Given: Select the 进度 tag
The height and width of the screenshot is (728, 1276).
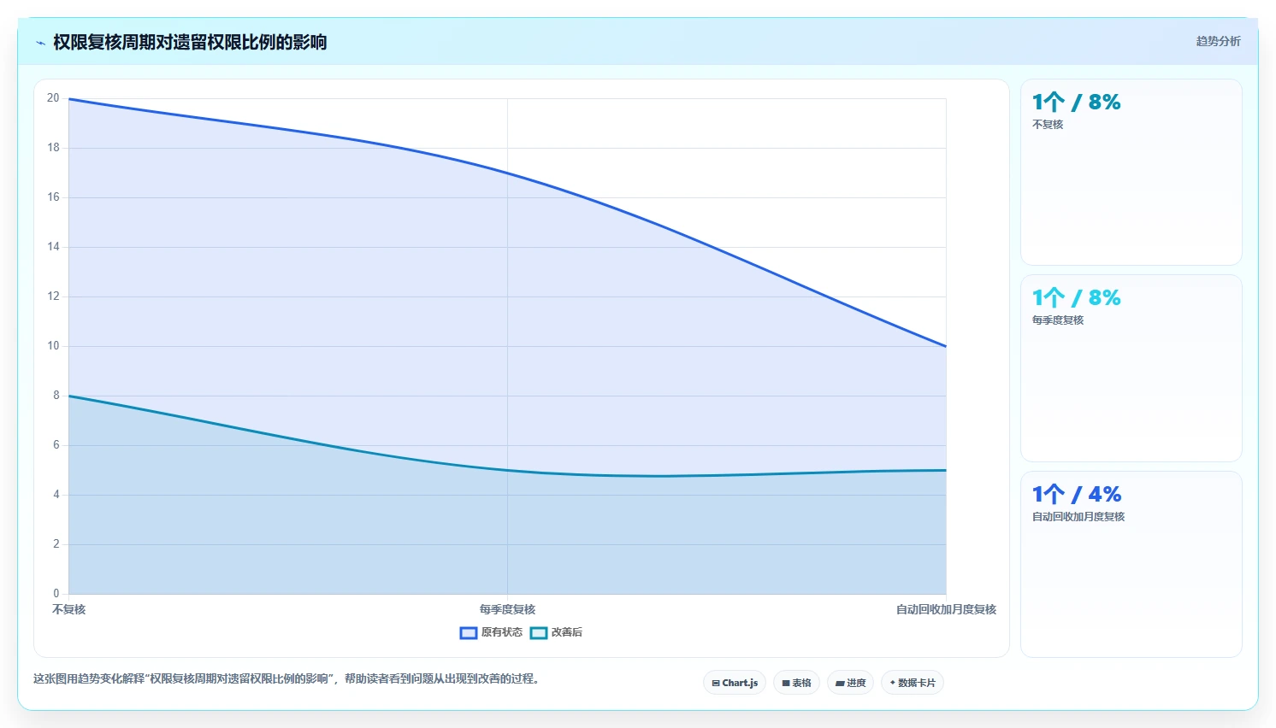Looking at the screenshot, I should tap(850, 683).
